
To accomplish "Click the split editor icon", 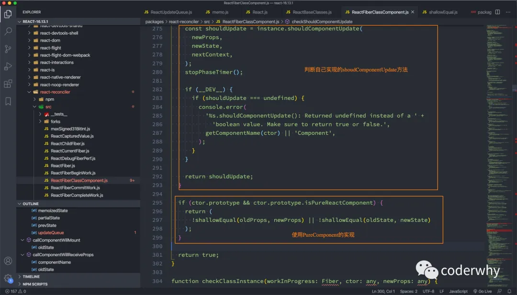I will click(x=497, y=12).
